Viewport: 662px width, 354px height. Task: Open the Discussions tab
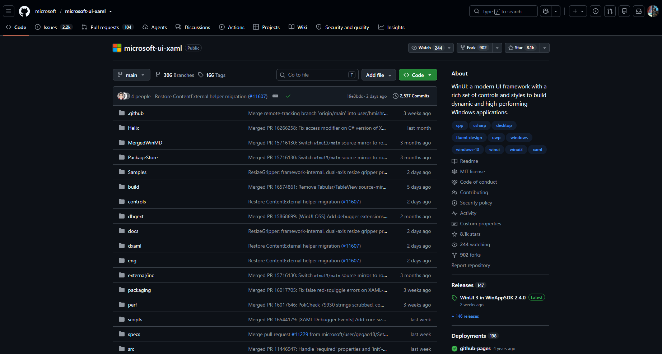click(193, 27)
